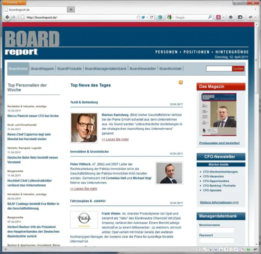The image size is (261, 254).
Task: Click the address bar showing boardreport.de
Action: pyautogui.click(x=80, y=17)
